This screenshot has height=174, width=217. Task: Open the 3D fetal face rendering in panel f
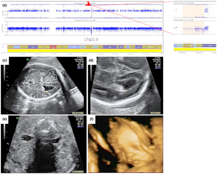point(126,144)
